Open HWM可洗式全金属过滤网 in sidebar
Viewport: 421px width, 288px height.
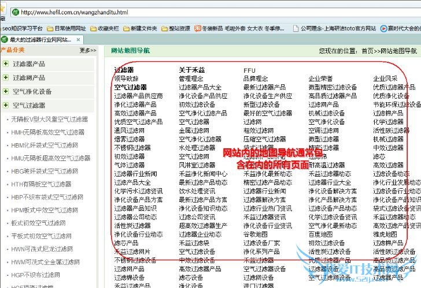(45, 262)
